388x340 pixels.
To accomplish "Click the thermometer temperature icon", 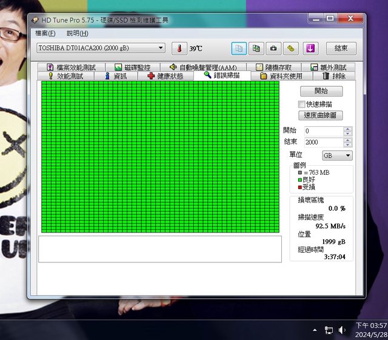I will click(x=179, y=48).
